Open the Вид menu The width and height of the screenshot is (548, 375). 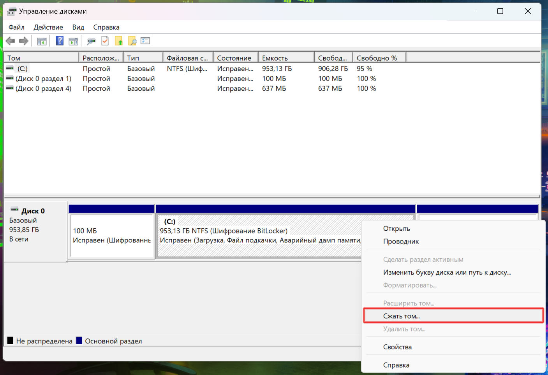click(78, 27)
